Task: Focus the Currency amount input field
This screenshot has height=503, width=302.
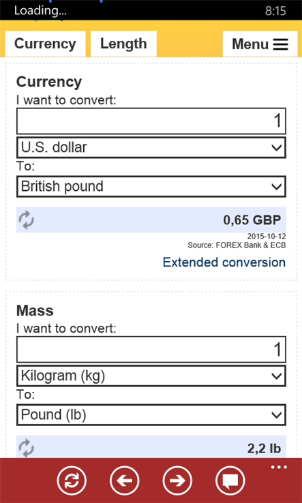Action: pos(151,121)
